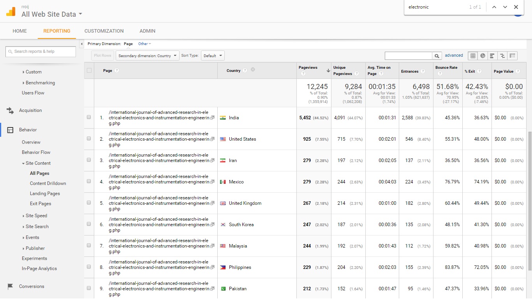Expand the Benchmarking menu item

click(39, 83)
